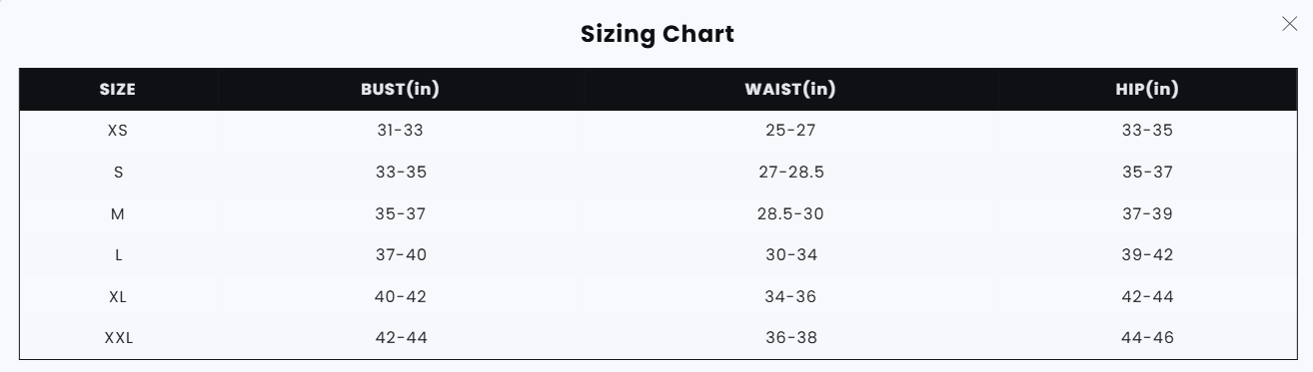Click the XL size row label
The height and width of the screenshot is (372, 1313).
pos(118,297)
